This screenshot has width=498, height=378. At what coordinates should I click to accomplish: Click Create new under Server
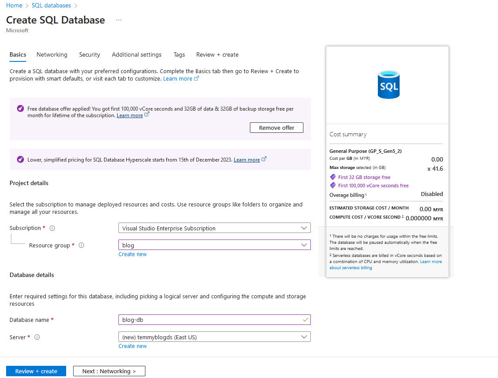[x=132, y=346]
